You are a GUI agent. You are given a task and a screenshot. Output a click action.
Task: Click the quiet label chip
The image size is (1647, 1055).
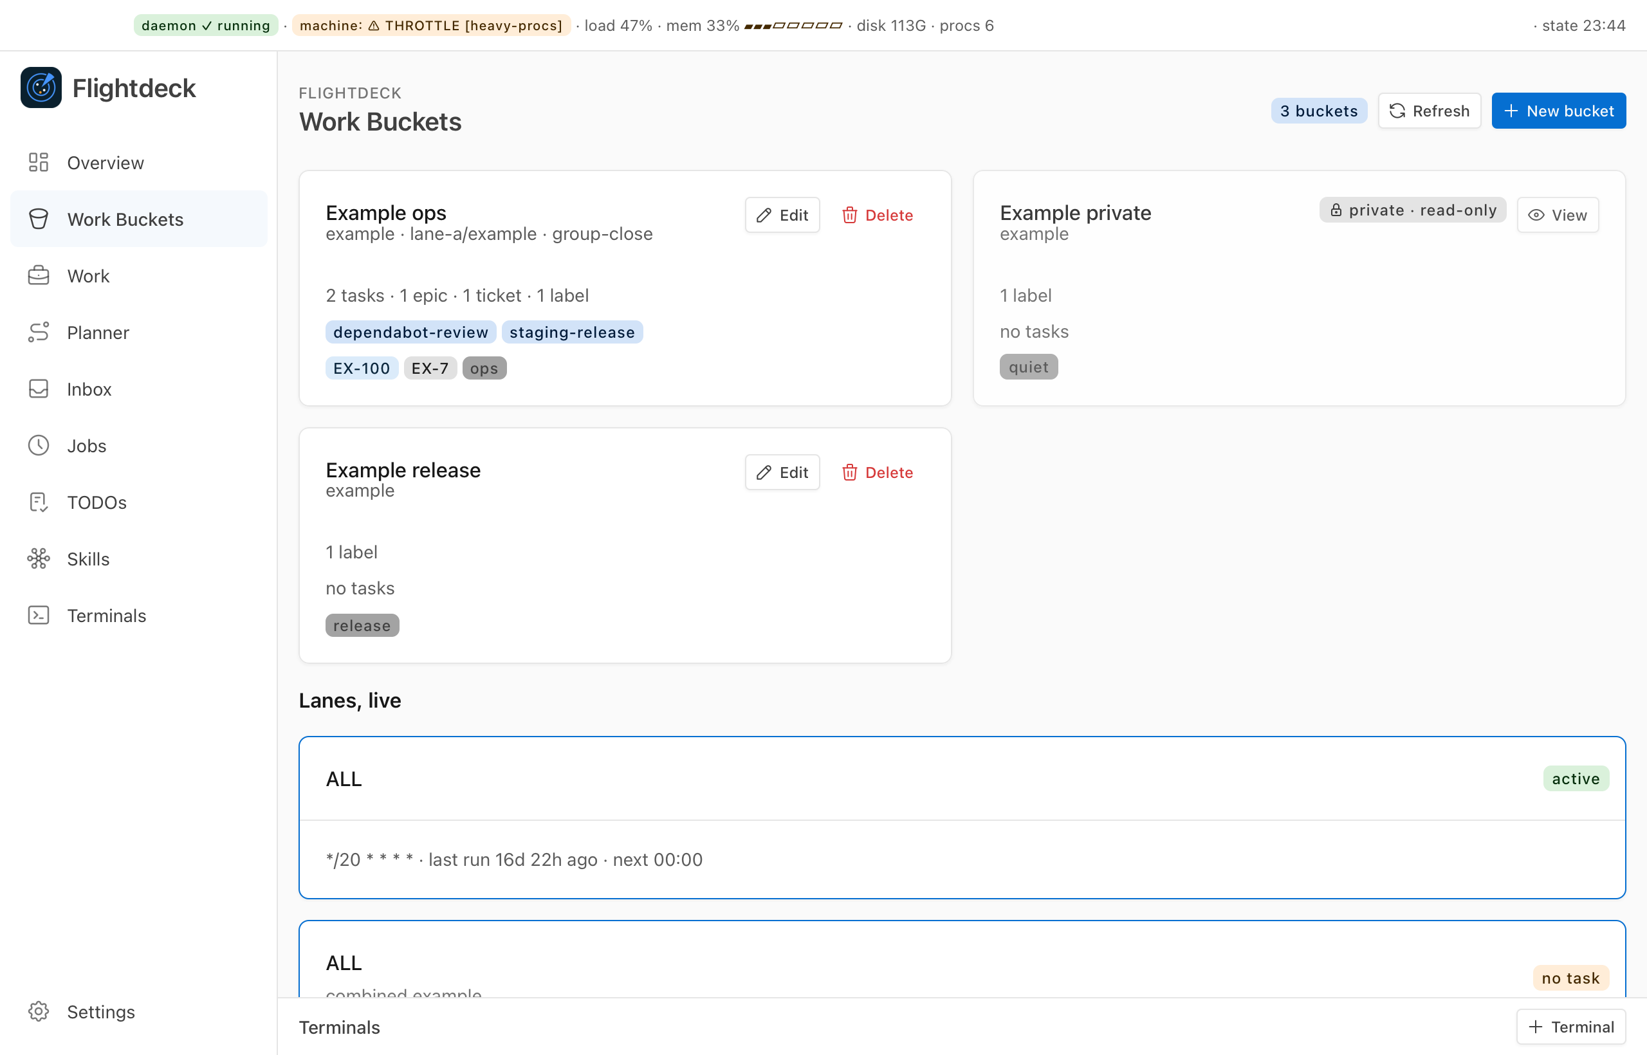(1028, 367)
